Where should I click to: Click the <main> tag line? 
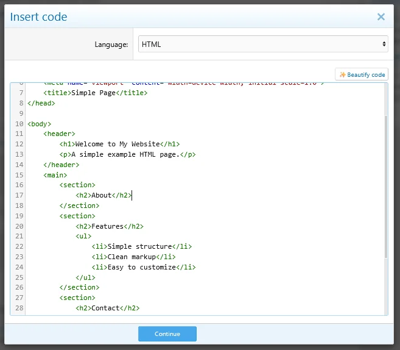pos(55,175)
